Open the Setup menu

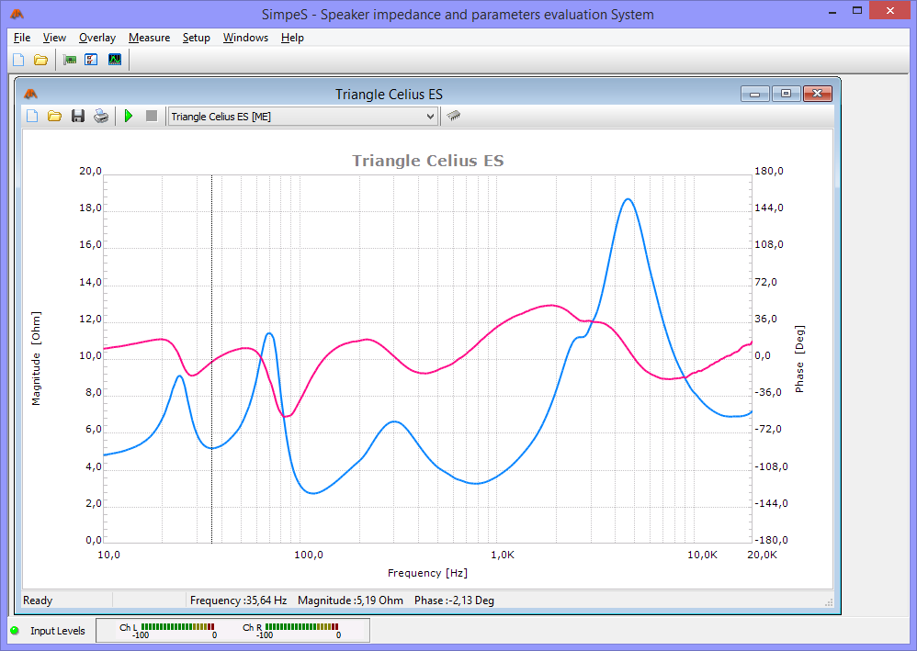pyautogui.click(x=196, y=38)
